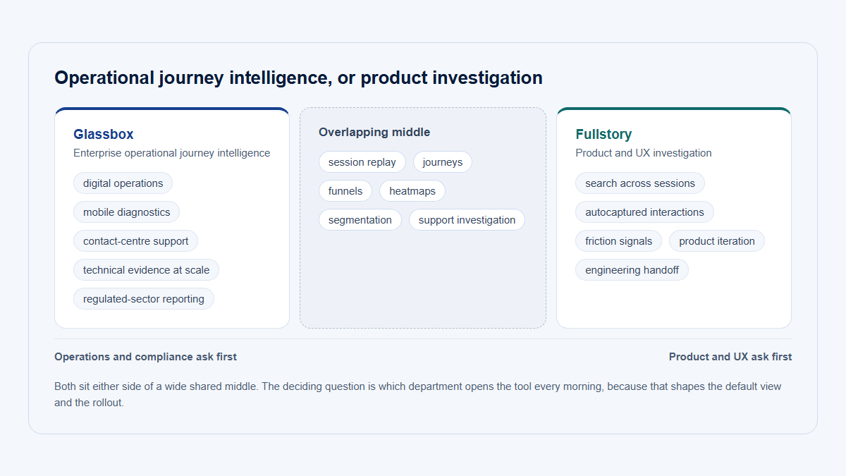Click the 'contact-centre support' chip
The image size is (846, 476).
click(x=135, y=241)
